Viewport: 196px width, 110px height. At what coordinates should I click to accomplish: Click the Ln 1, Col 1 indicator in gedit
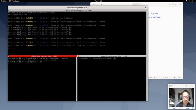165,78
